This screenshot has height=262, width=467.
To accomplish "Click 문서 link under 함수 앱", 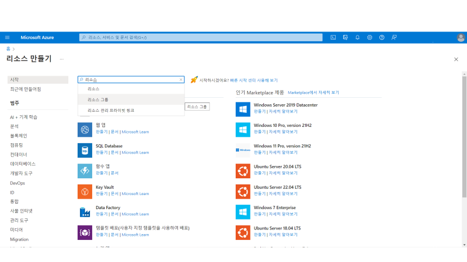I will pos(114,173).
